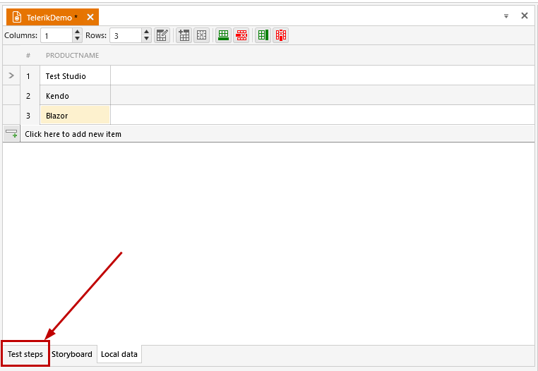The image size is (538, 371).
Task: Select row number 3
Action: 28,116
